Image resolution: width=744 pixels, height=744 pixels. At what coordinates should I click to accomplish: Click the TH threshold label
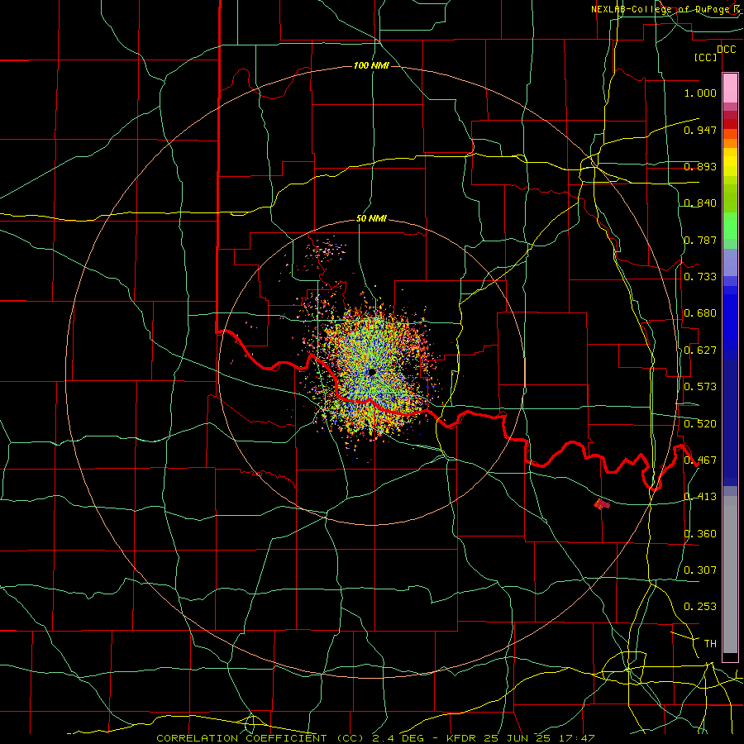(710, 644)
